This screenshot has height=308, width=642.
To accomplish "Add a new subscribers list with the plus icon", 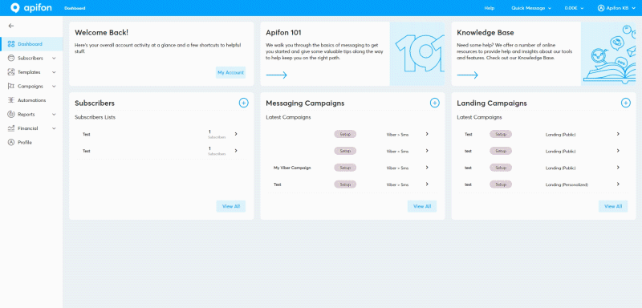I will click(x=244, y=103).
